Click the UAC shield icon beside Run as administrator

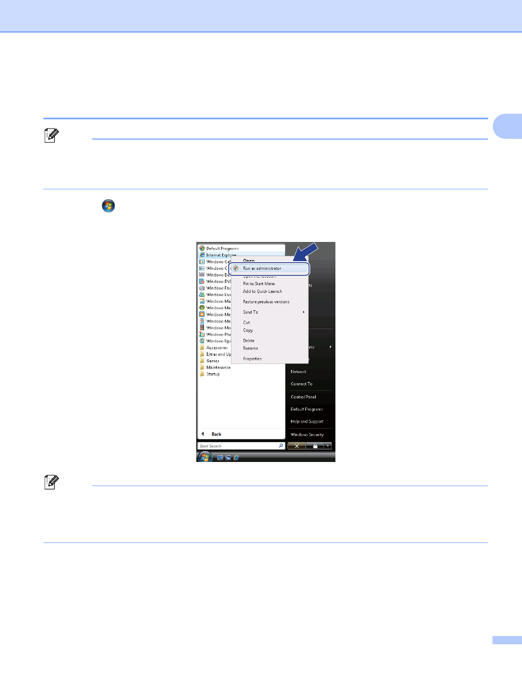coord(236,268)
